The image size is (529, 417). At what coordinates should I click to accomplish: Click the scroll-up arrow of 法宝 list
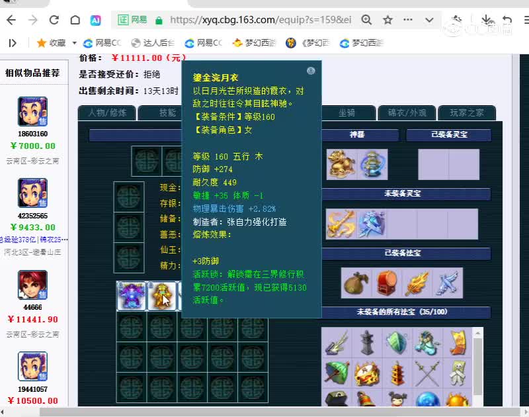click(x=477, y=333)
